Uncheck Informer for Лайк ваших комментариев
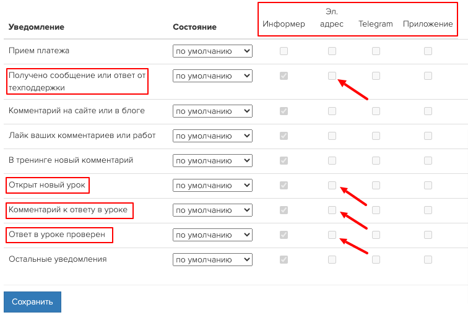This screenshot has height=315, width=468. [284, 136]
